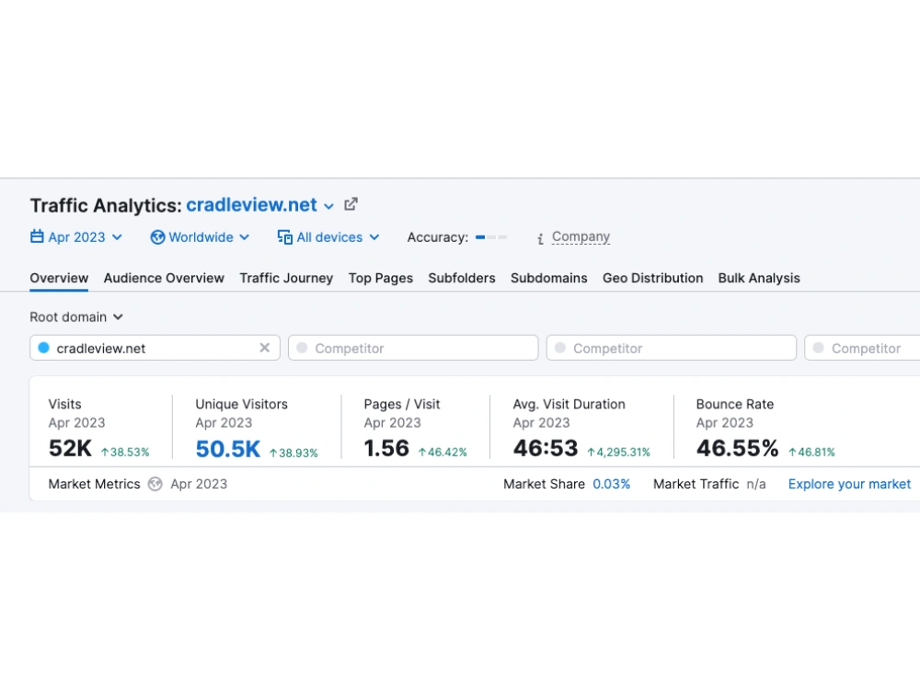This screenshot has width=920, height=690.
Task: Expand the cradleview.net domain dropdown chevron
Action: point(329,206)
